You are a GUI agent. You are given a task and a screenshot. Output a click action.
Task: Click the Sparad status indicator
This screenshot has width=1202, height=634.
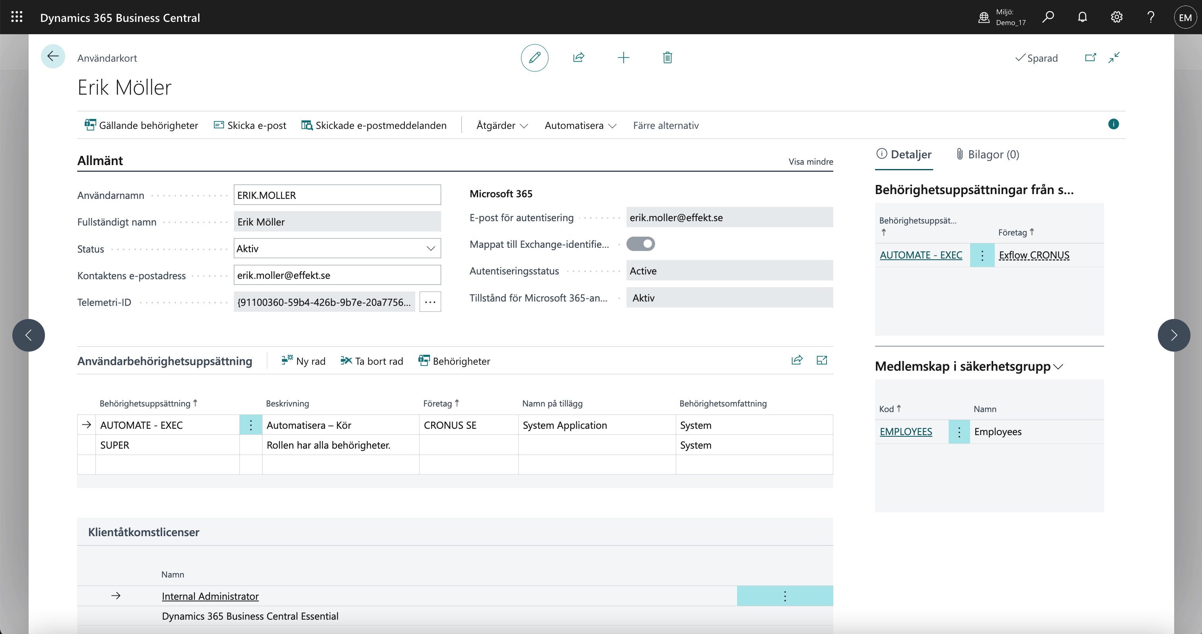(x=1037, y=58)
